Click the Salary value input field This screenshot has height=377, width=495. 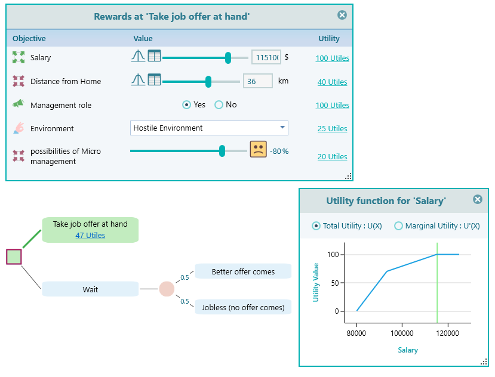pyautogui.click(x=266, y=57)
